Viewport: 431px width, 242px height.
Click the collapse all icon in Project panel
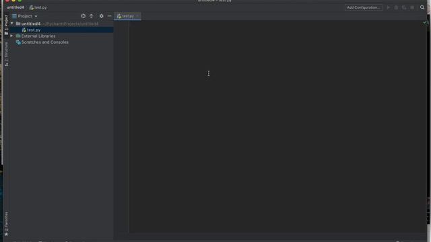(92, 16)
